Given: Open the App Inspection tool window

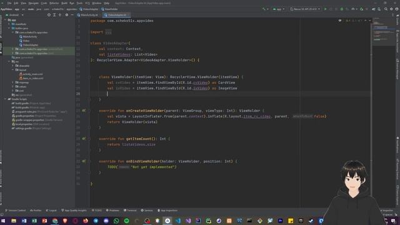Looking at the screenshot, I should 167,211.
